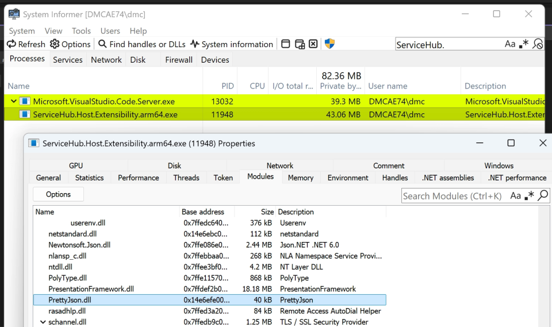552x327 pixels.
Task: Open the System menu
Action: coord(22,31)
